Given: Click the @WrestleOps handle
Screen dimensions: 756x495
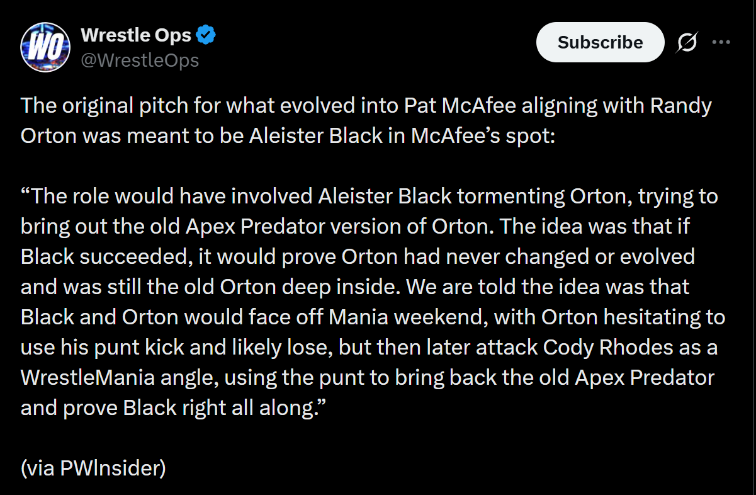Looking at the screenshot, I should pos(140,60).
